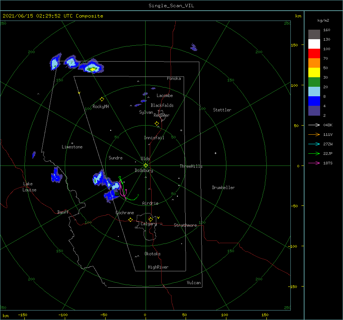Screen dimensions: 343x320
Task: Click the HighRiver label
Action: tap(158, 267)
